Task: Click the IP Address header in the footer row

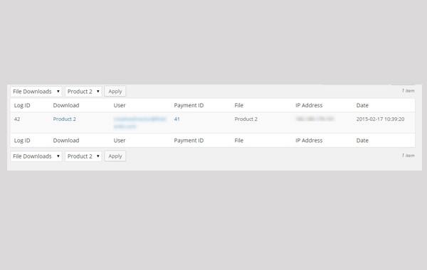Action: pyautogui.click(x=309, y=141)
